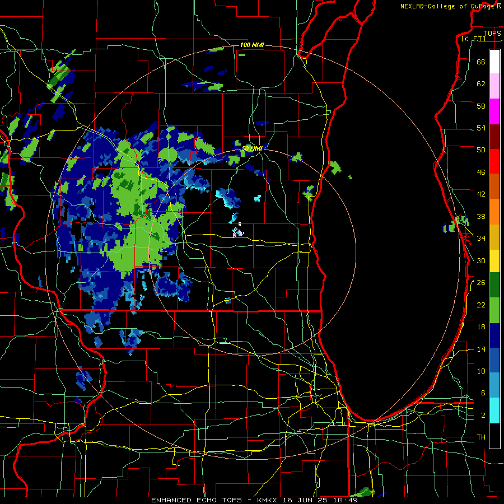Click the small pink-white echo near map center
The height and width of the screenshot is (504, 504).
[x=238, y=231]
